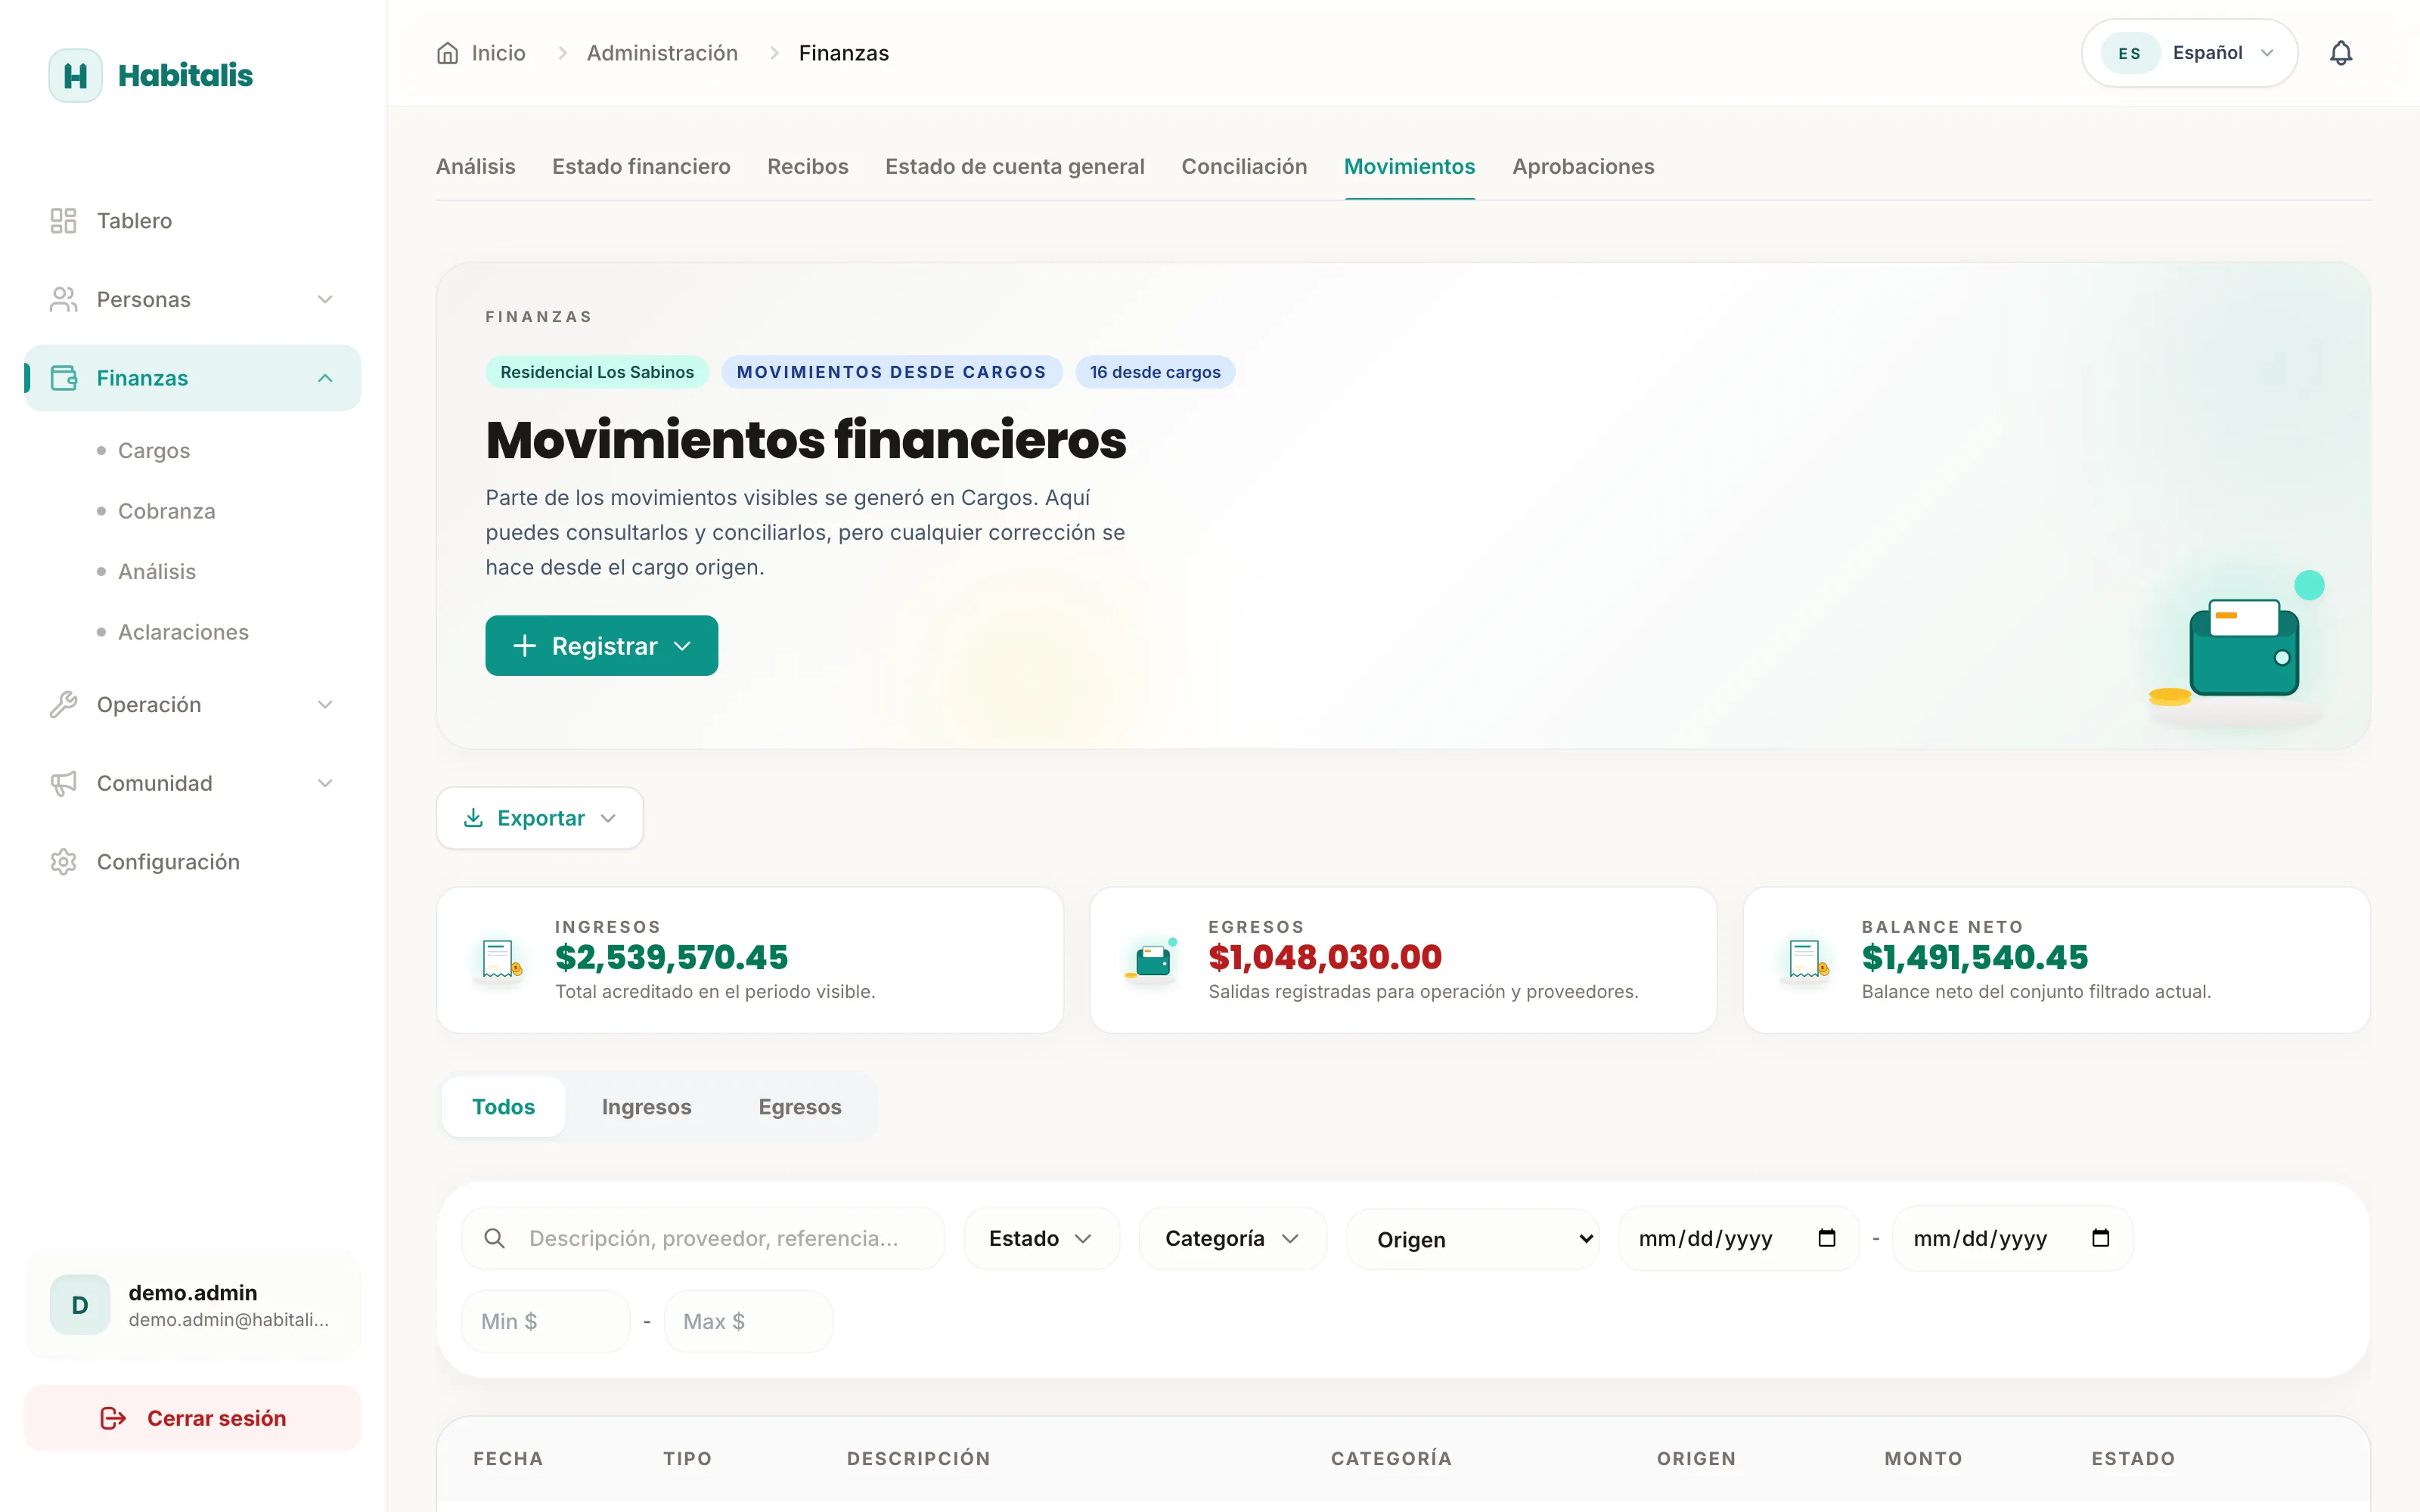The image size is (2420, 1512).
Task: Open Cobranza in sidebar
Action: pos(167,511)
